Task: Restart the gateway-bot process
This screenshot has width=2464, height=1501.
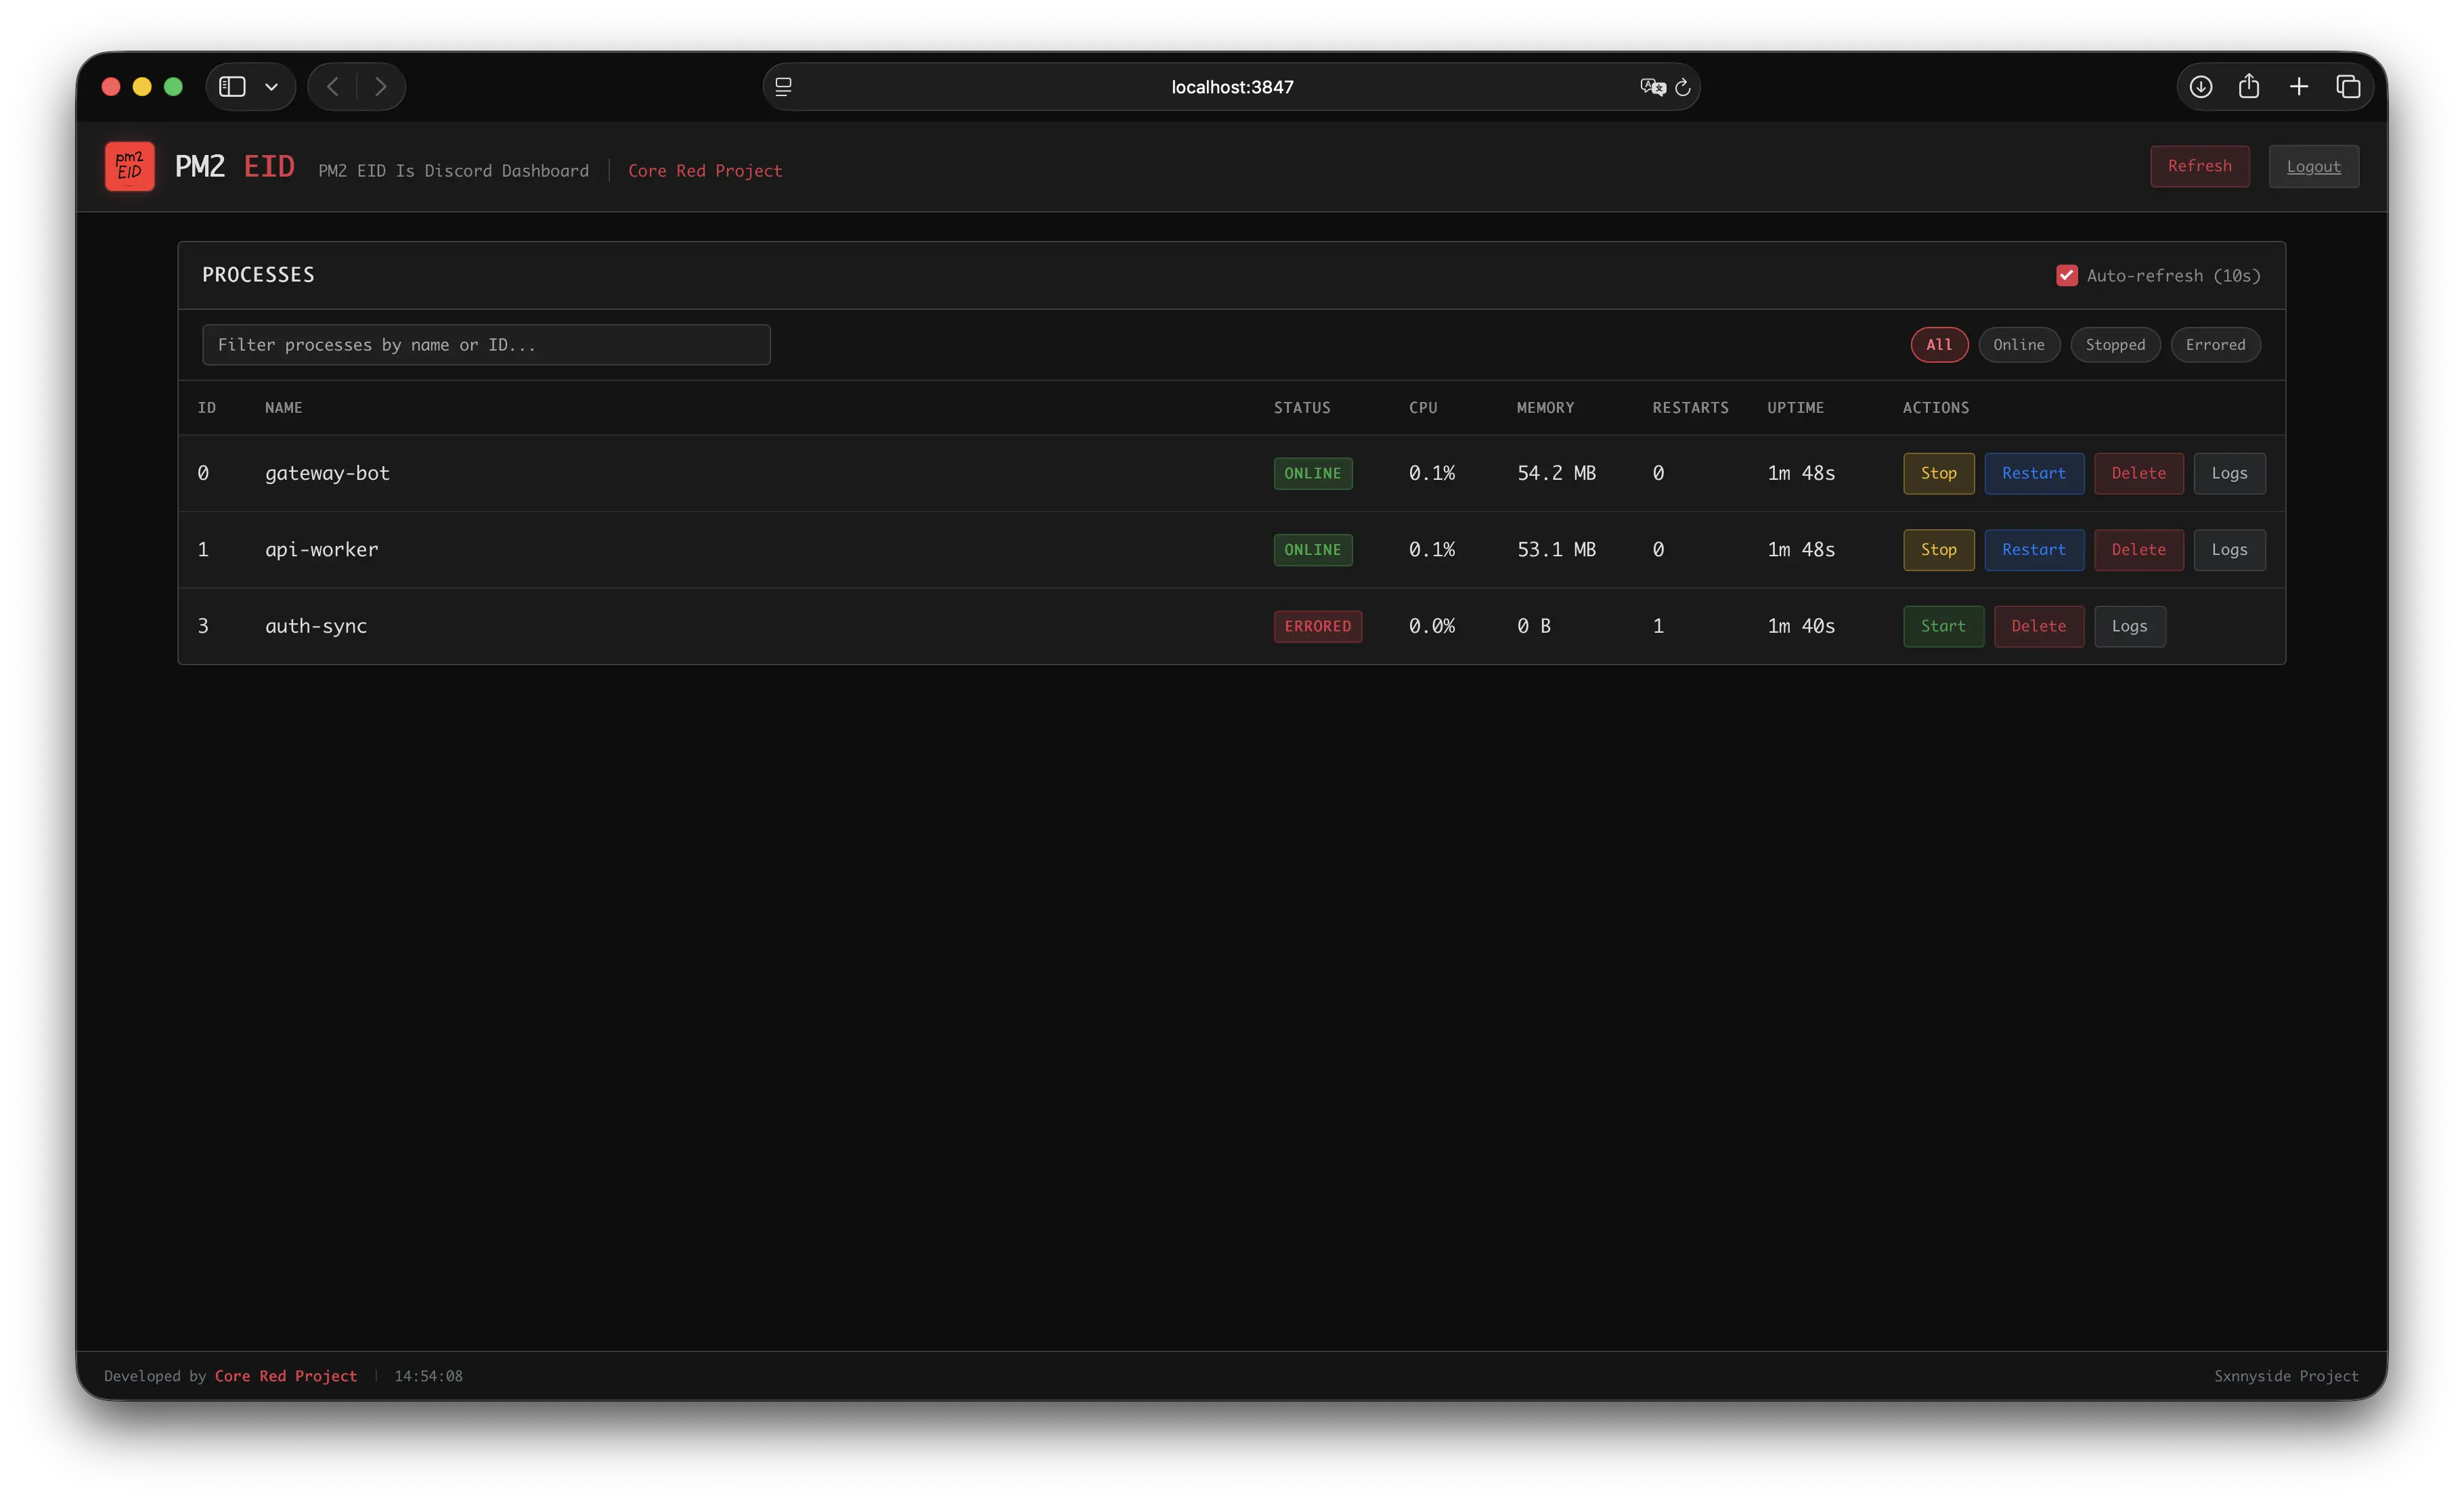Action: point(2033,473)
